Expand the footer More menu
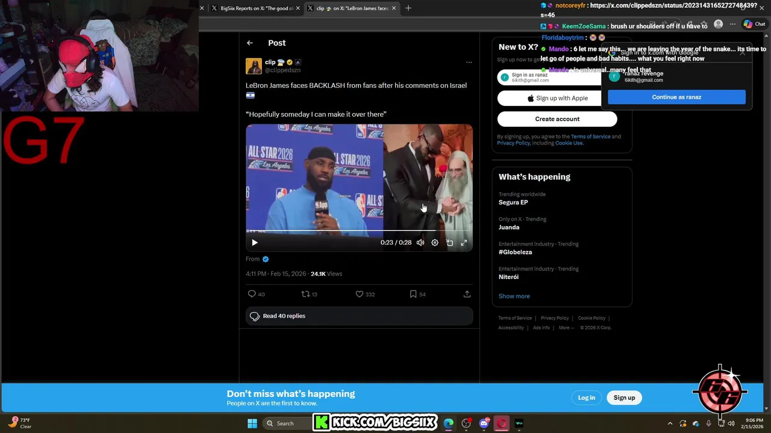This screenshot has width=771, height=433. (x=566, y=328)
